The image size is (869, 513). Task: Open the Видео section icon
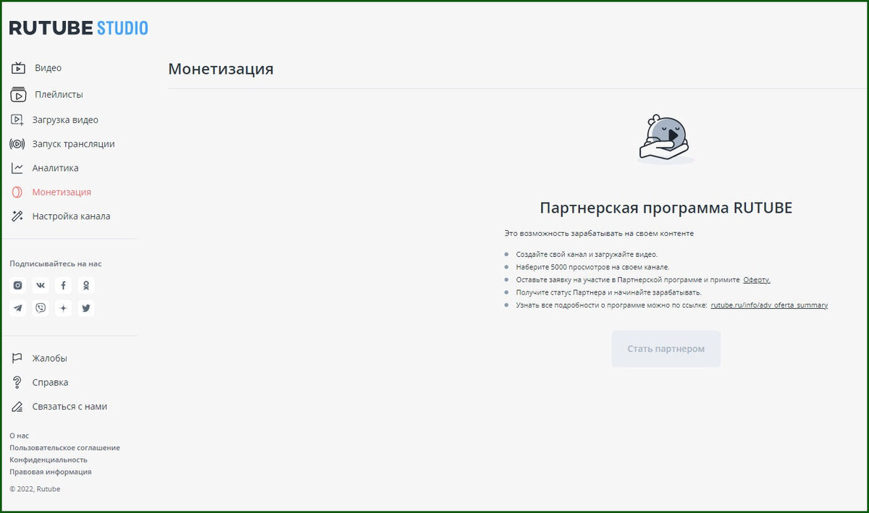click(18, 67)
